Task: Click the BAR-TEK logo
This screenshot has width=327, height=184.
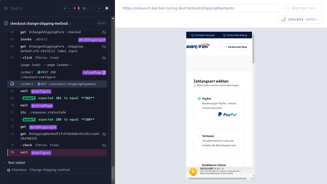Action: 198,46
